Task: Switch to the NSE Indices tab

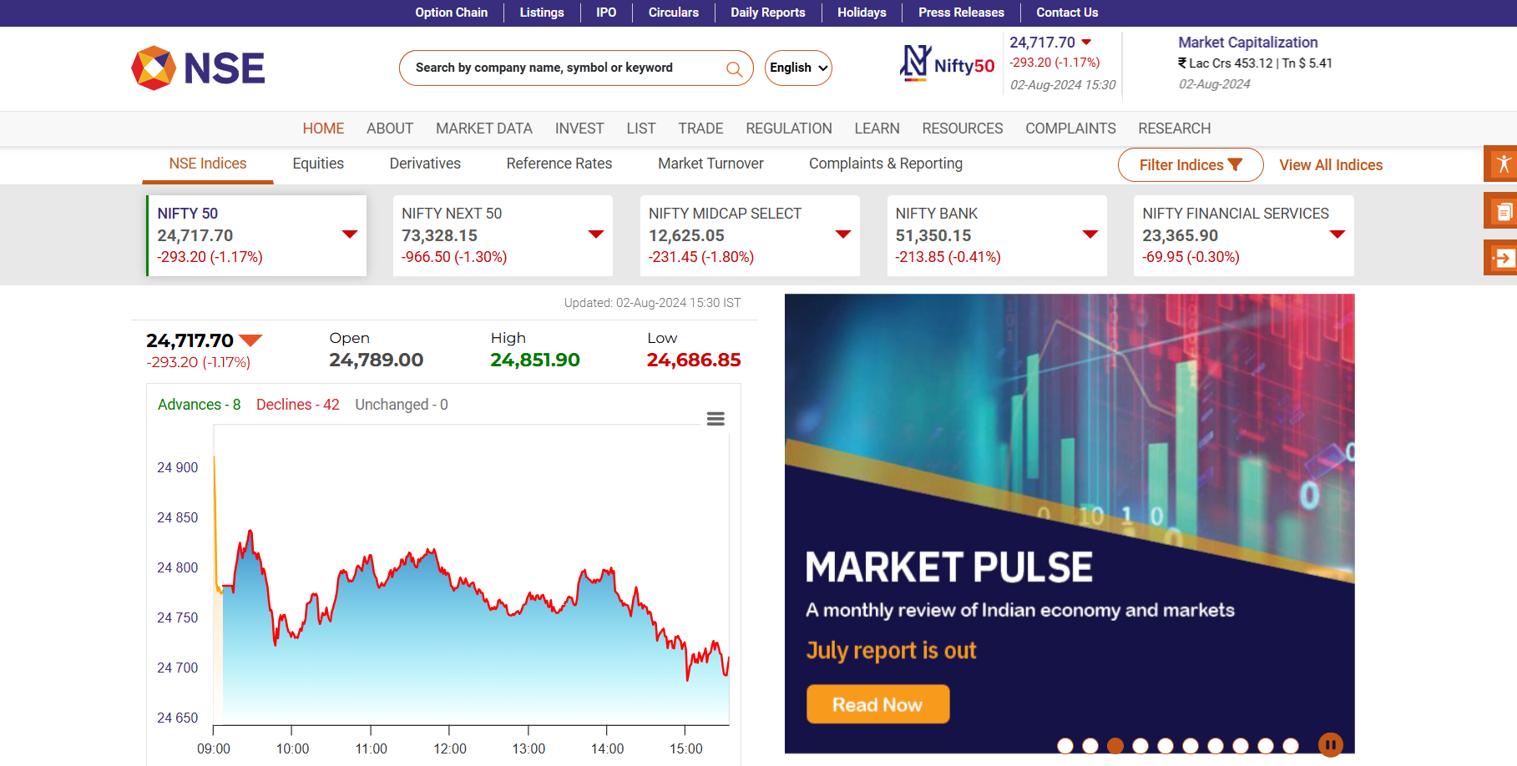Action: (208, 164)
